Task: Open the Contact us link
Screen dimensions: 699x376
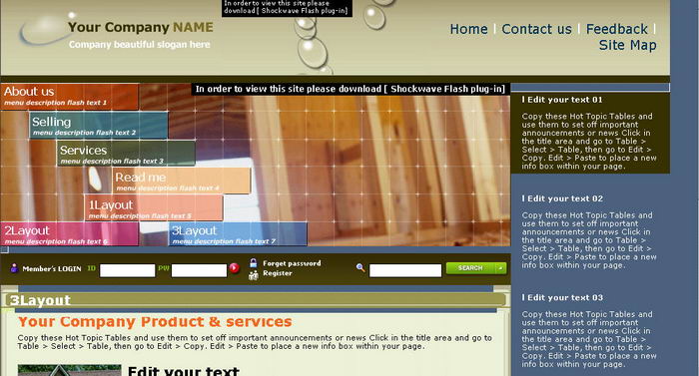Action: [536, 29]
